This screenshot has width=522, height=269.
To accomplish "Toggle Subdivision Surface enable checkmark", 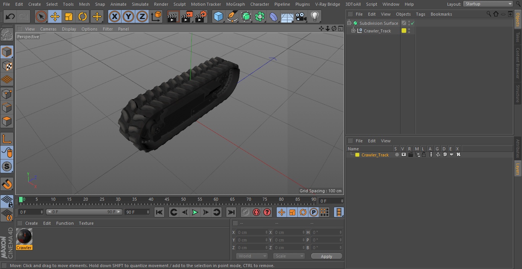I will pyautogui.click(x=413, y=23).
